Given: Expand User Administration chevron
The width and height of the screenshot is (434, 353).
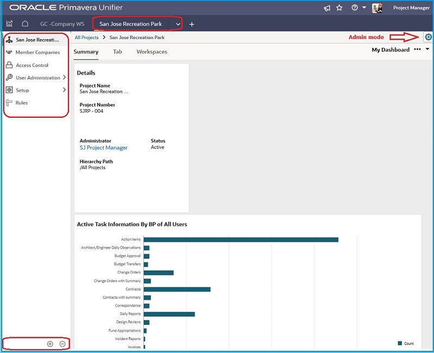Looking at the screenshot, I should [x=64, y=77].
